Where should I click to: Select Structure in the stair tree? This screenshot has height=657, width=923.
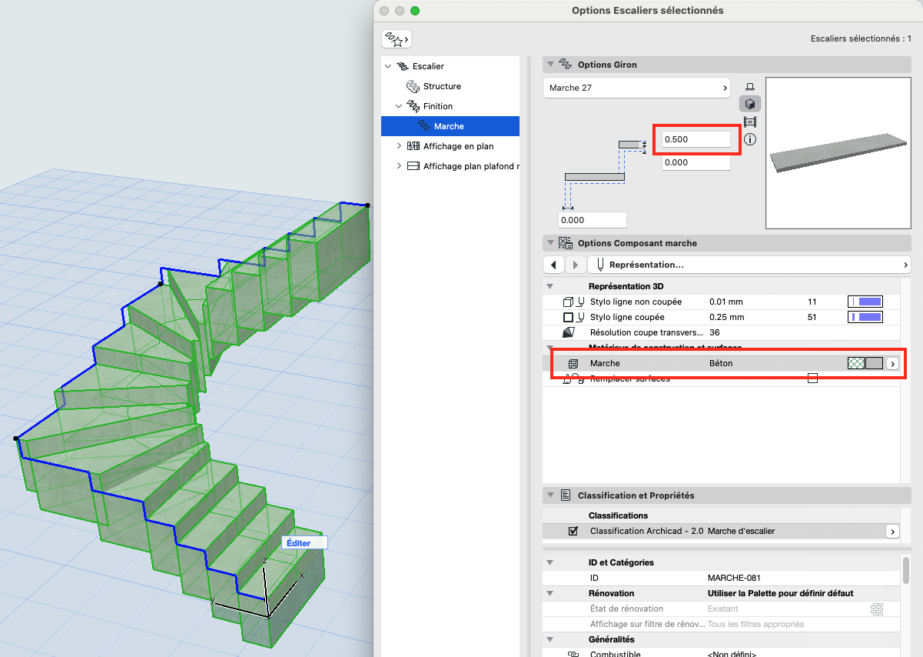(x=442, y=86)
